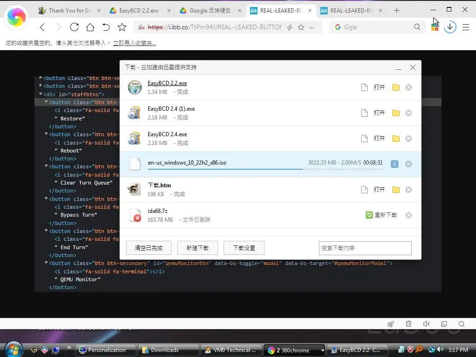Collapse the Reboot button node
The image size is (476, 357).
[x=46, y=134]
